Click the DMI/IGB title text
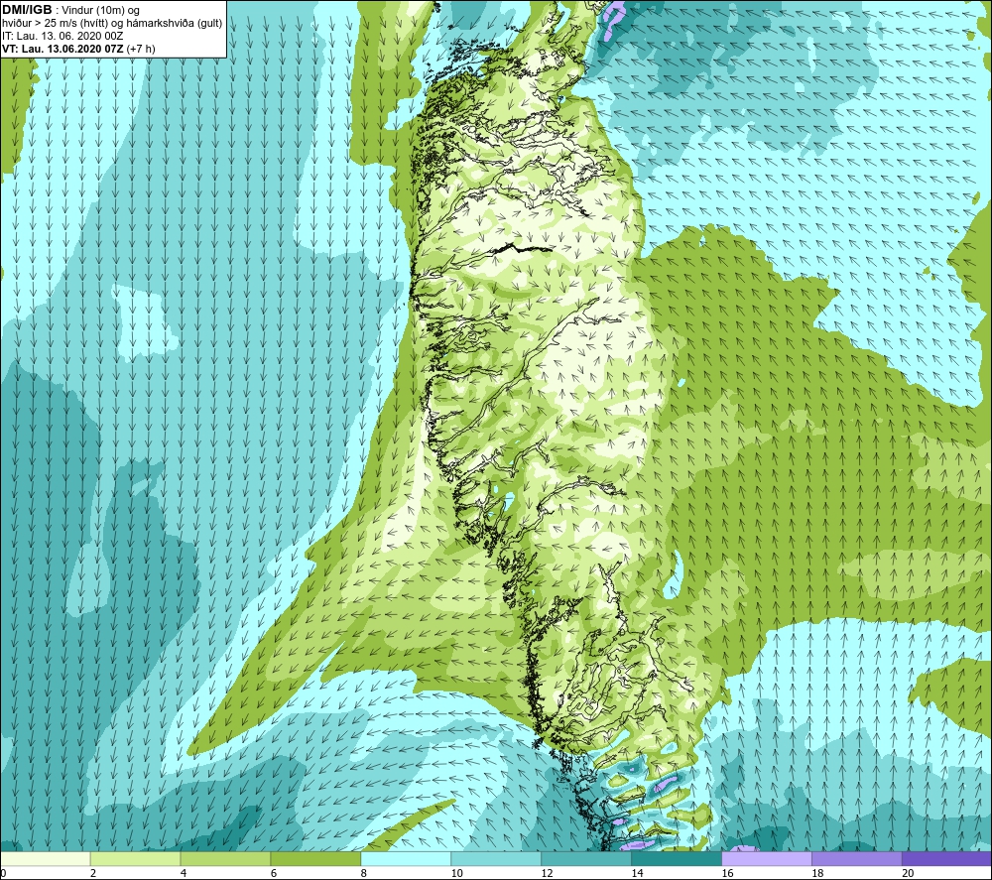This screenshot has height=880, width=992. pyautogui.click(x=27, y=10)
